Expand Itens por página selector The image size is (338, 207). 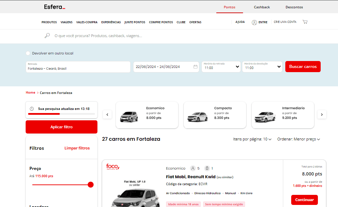(x=252, y=139)
